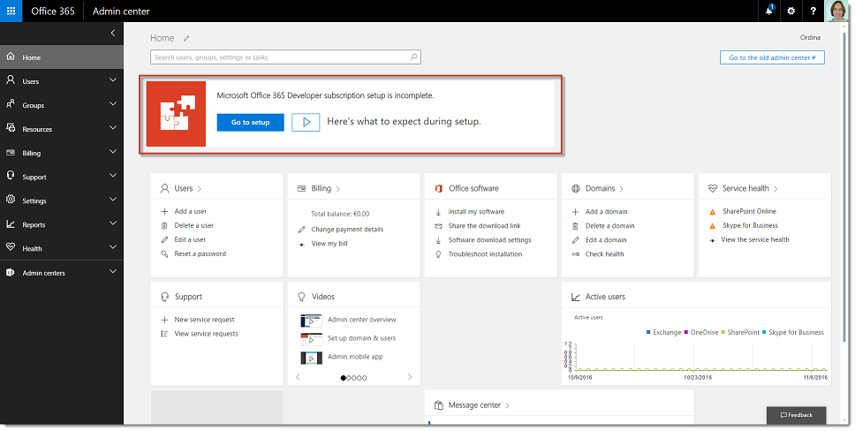Expand the Billing sidebar section
The height and width of the screenshot is (431, 855).
(x=113, y=152)
